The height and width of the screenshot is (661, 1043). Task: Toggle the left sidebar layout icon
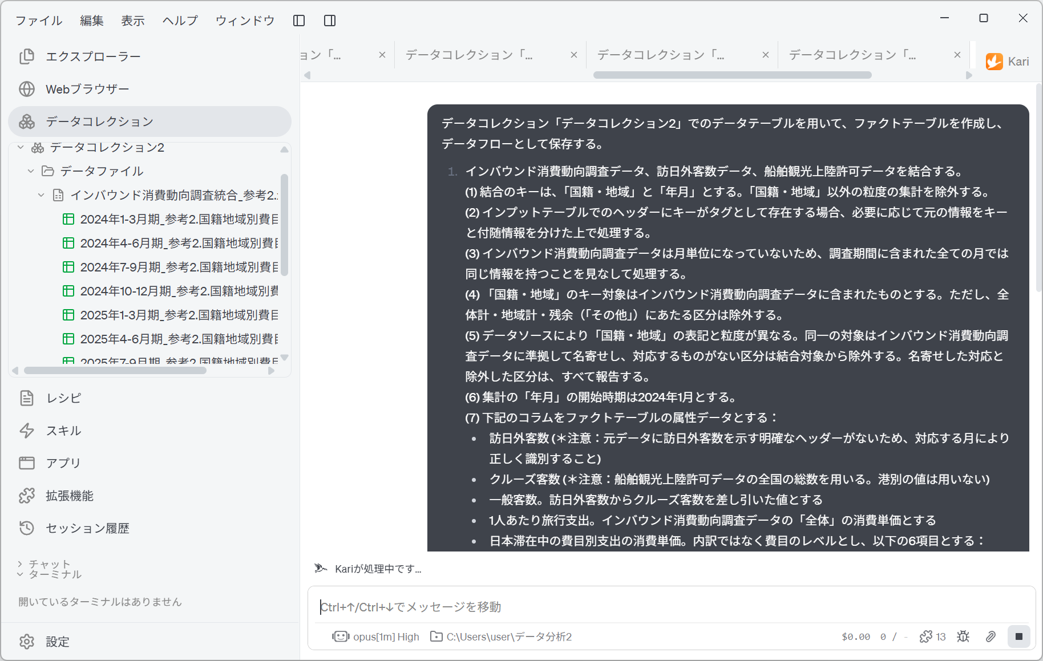[299, 21]
